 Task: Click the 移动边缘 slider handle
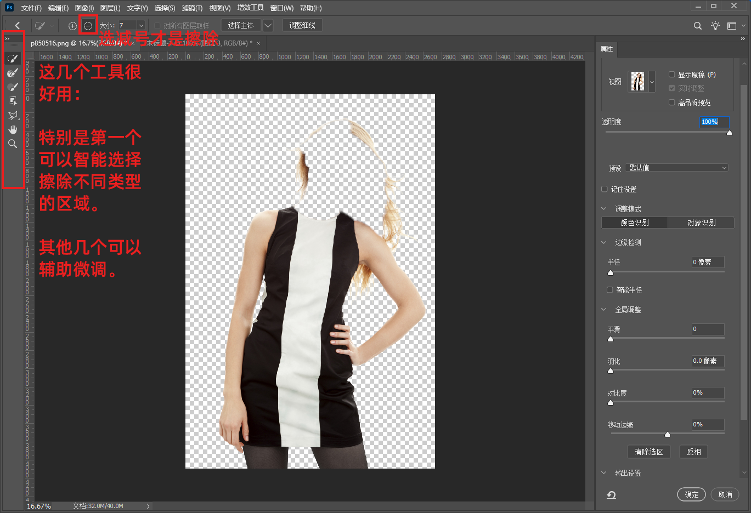coord(668,434)
